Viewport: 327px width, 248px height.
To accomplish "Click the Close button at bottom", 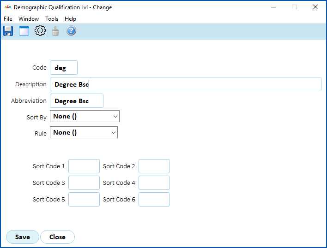I will [57, 237].
